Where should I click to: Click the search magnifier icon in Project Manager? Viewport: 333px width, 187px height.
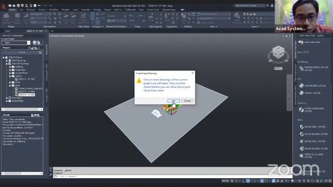tap(40, 52)
